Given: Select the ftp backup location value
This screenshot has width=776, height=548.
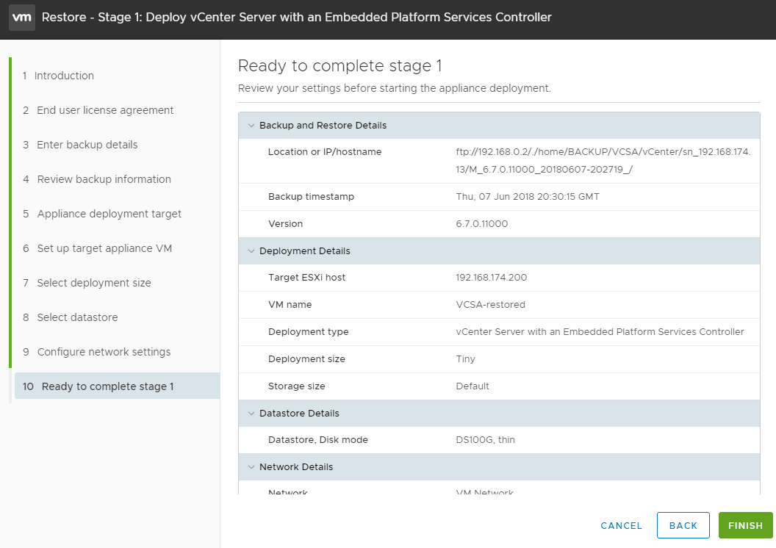Looking at the screenshot, I should 603,161.
